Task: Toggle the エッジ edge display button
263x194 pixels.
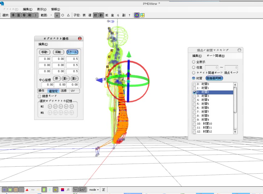Action: 82,190
